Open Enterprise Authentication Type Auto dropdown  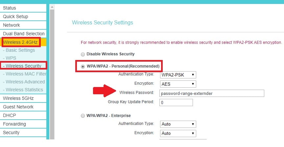click(x=178, y=124)
